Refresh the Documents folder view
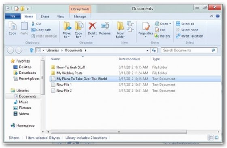The height and width of the screenshot is (148, 227). tap(154, 50)
